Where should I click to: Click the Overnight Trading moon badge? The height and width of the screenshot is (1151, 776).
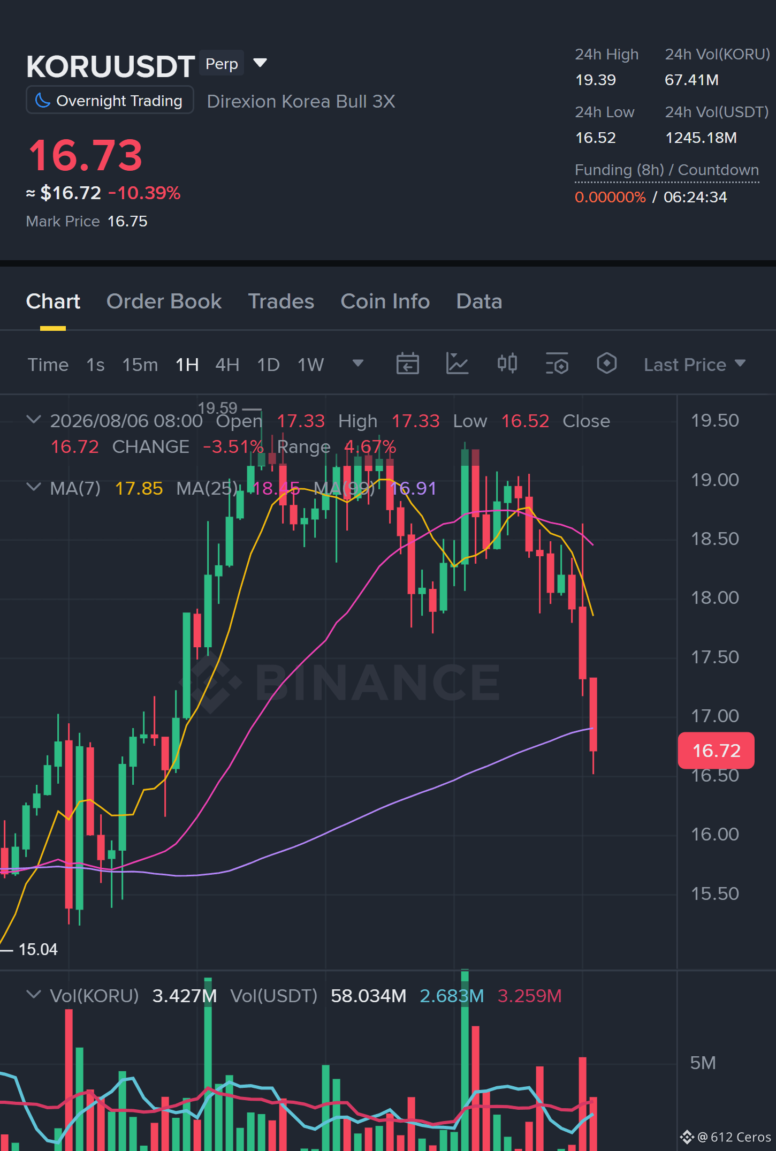tap(110, 100)
